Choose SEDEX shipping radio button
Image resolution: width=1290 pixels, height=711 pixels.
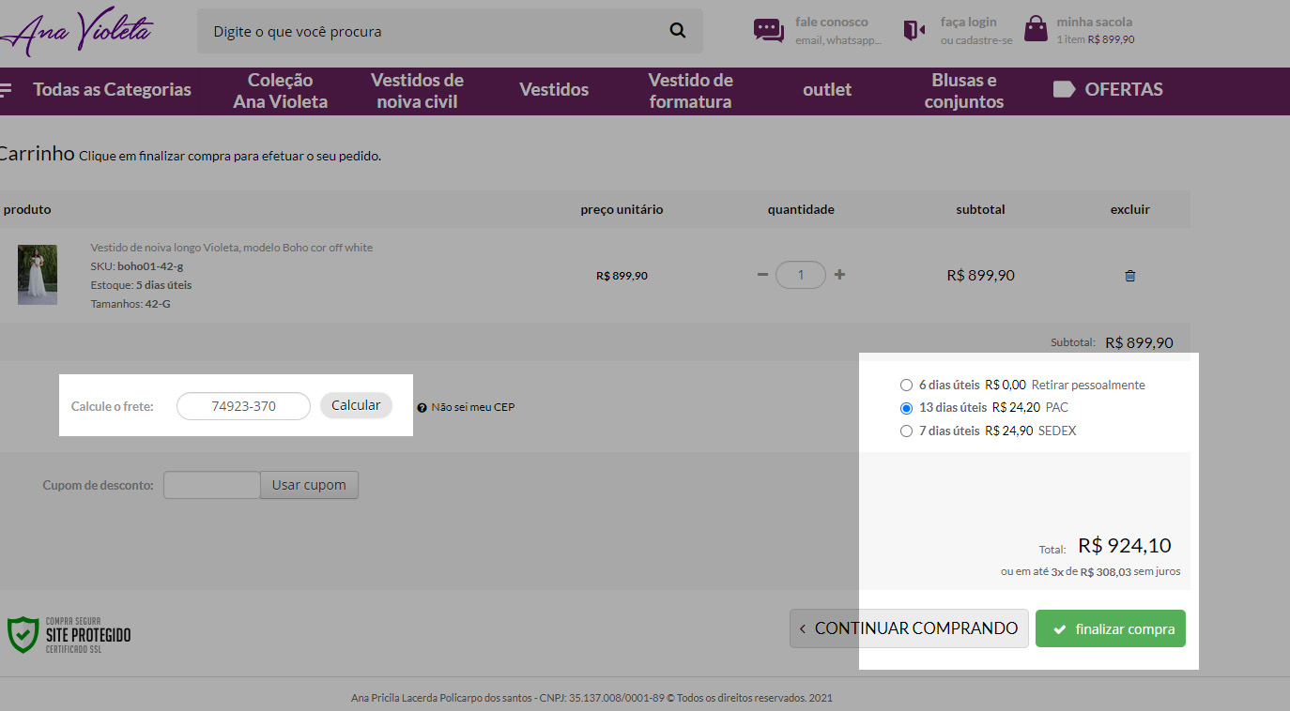tap(906, 431)
